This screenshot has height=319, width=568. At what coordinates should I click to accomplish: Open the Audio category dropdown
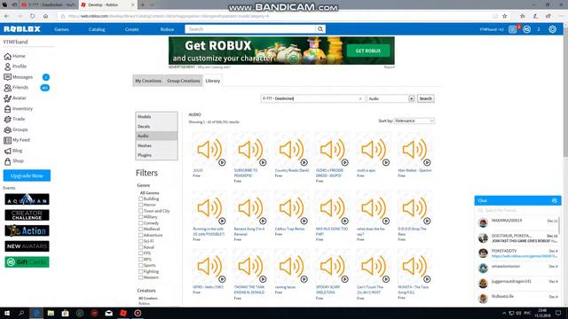coord(390,98)
